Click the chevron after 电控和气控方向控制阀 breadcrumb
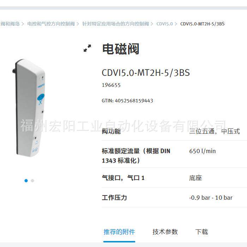 (x=78, y=24)
